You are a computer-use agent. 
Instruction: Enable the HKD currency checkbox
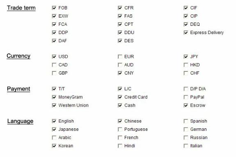(x=186, y=65)
